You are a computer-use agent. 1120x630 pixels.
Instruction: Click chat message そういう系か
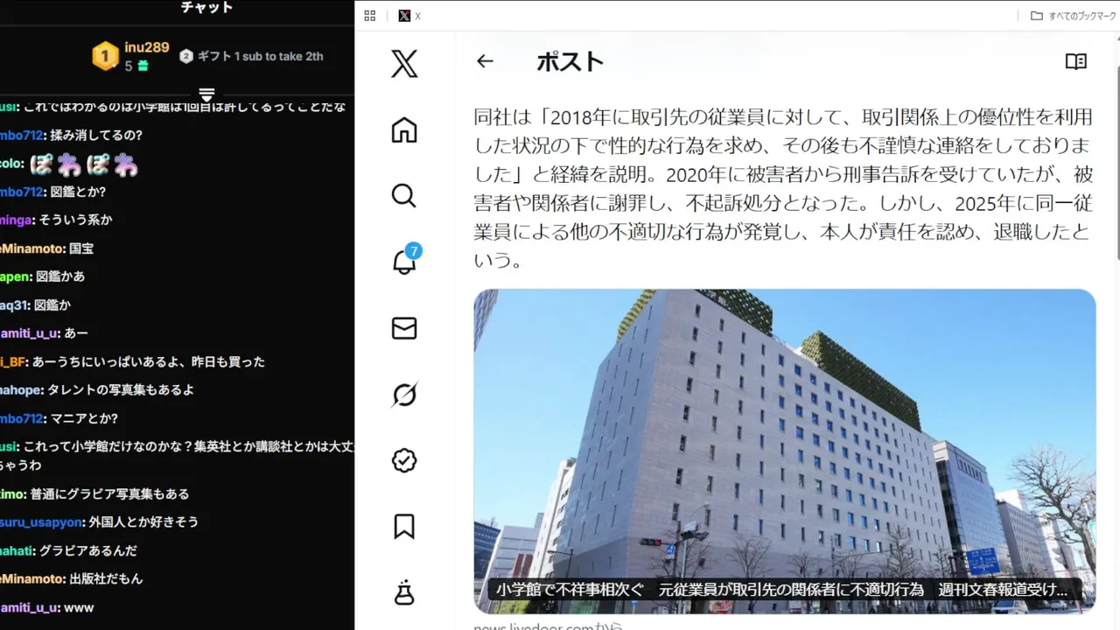tap(75, 220)
